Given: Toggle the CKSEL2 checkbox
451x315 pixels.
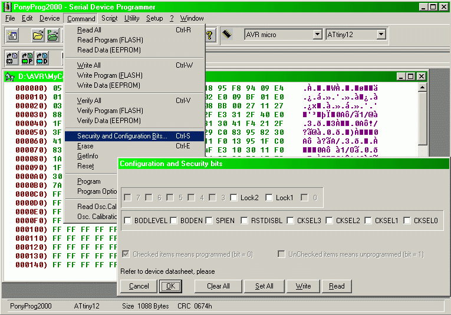Looking at the screenshot, I should tap(329, 221).
